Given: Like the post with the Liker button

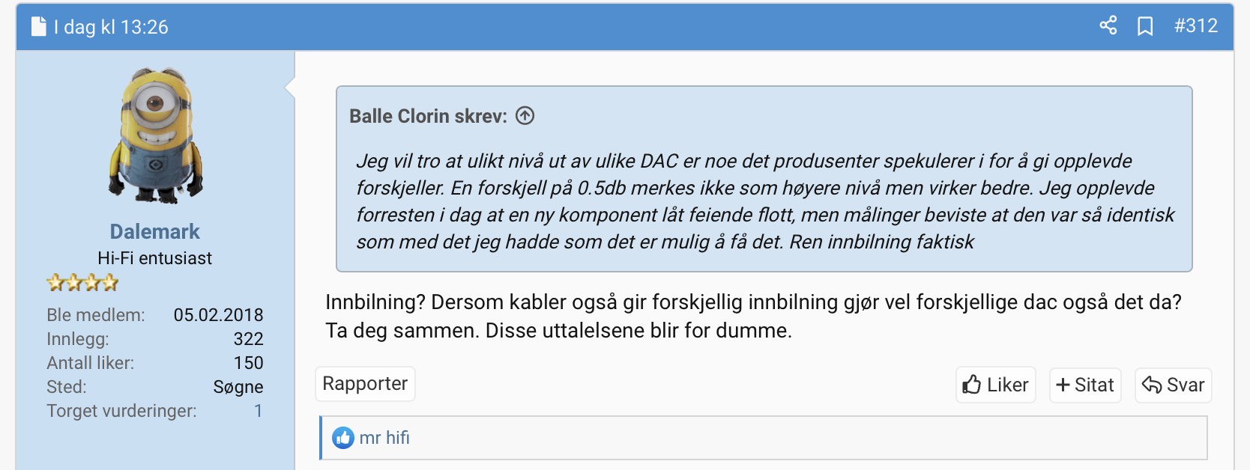Looking at the screenshot, I should click(995, 385).
